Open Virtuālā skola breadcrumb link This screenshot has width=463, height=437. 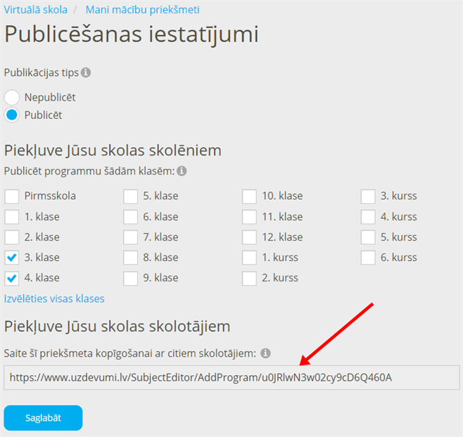(x=36, y=10)
